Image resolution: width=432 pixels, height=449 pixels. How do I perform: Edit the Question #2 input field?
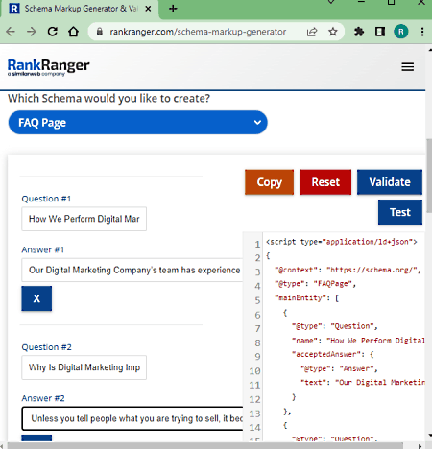(84, 367)
